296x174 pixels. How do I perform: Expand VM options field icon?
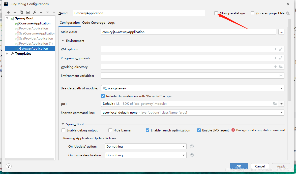click(281, 49)
